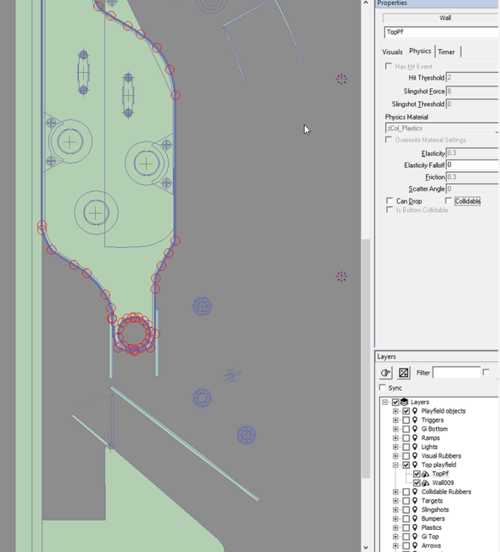500x552 pixels.
Task: Click the pin icon beside Slingshots
Action: [415, 510]
